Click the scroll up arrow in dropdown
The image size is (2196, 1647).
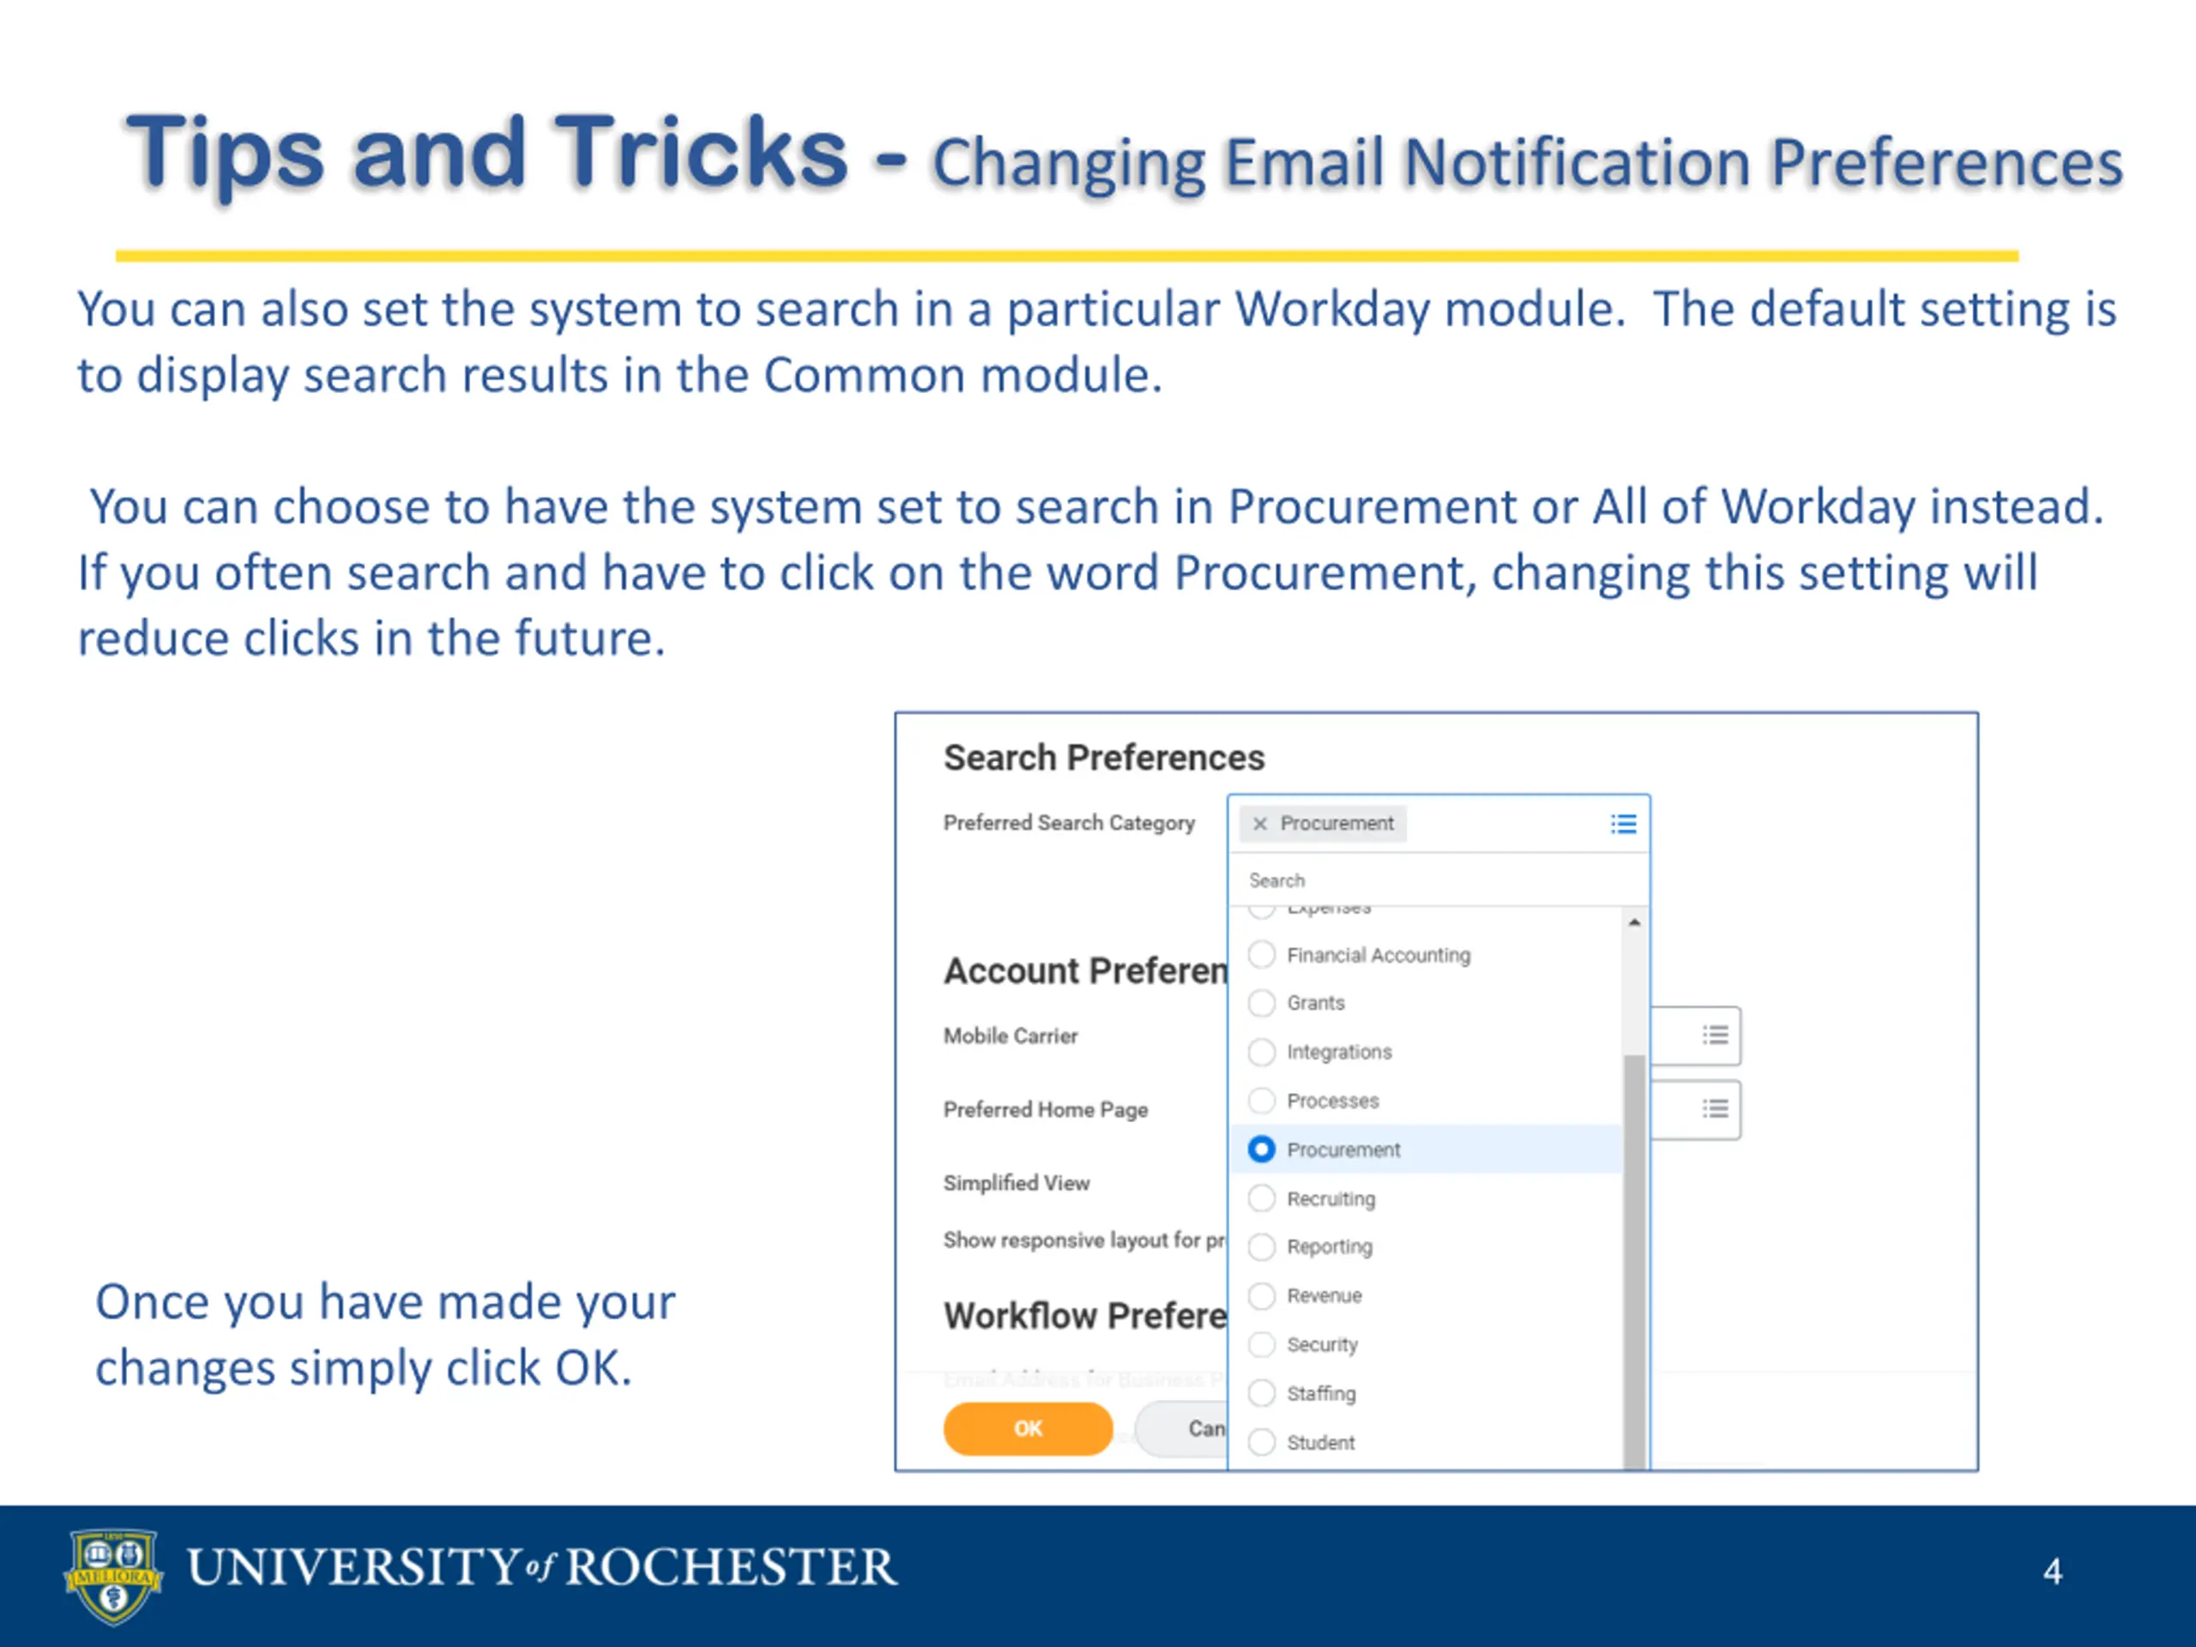coord(1634,922)
